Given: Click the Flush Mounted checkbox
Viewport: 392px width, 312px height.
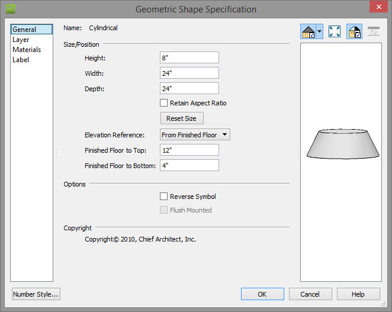Looking at the screenshot, I should [x=164, y=210].
